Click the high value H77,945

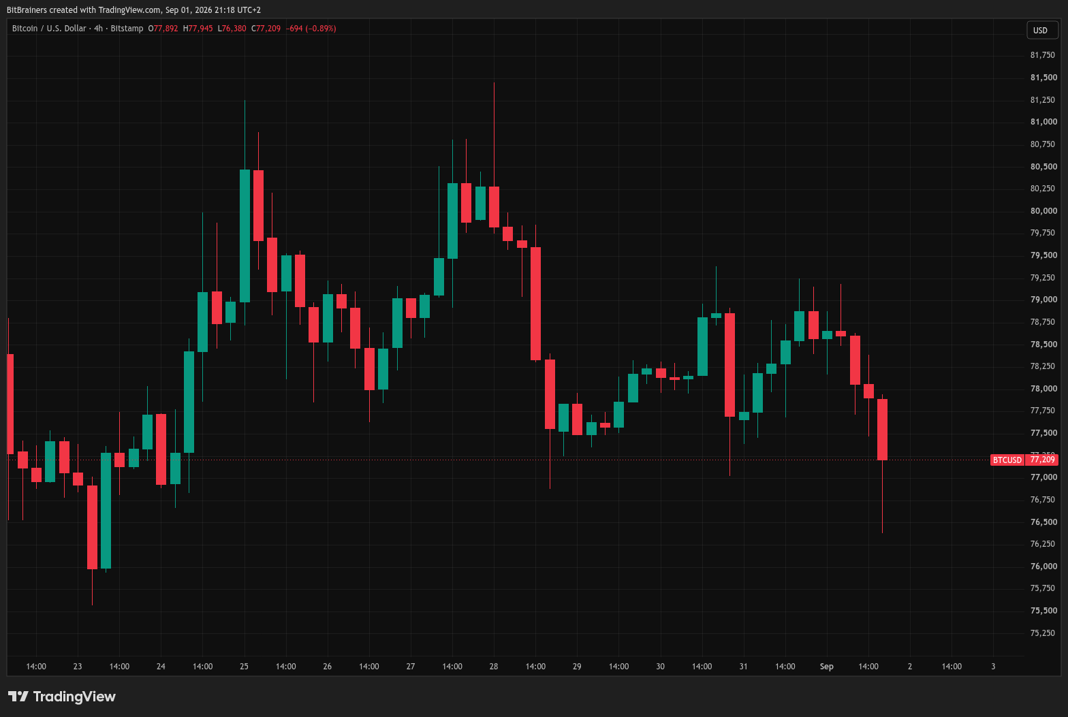[198, 29]
